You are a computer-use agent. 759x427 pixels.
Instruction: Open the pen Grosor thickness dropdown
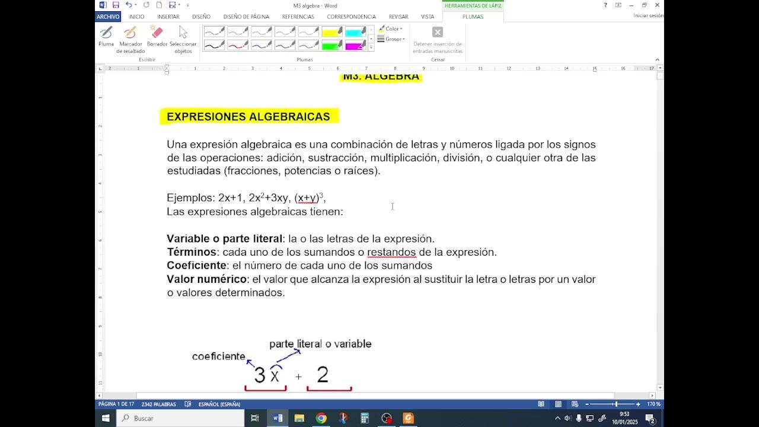coord(391,39)
